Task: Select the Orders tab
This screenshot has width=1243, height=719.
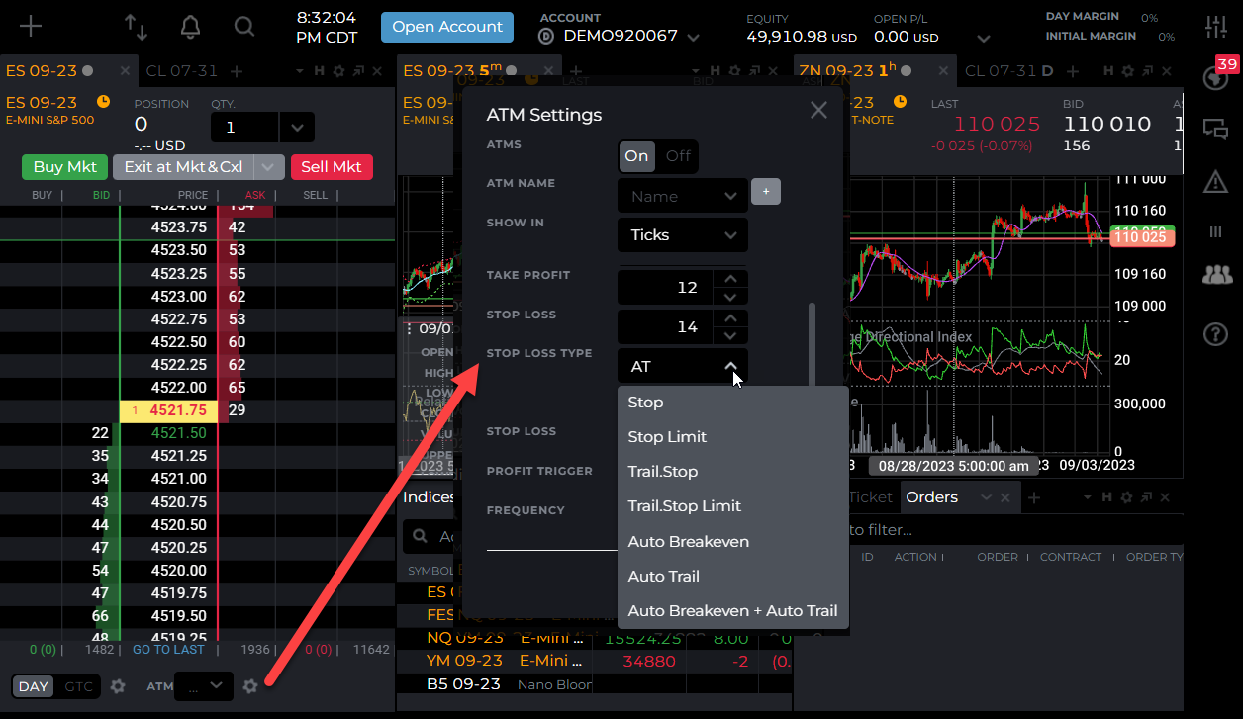Action: [931, 497]
